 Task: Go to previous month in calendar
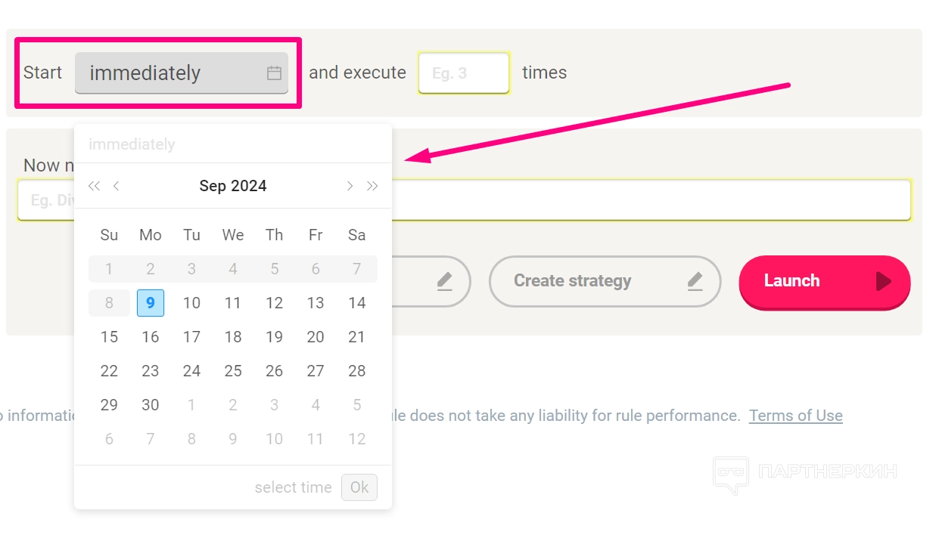point(117,186)
